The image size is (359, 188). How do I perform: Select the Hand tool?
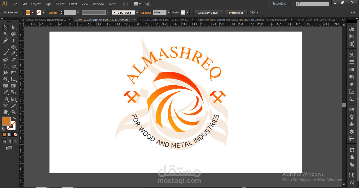(5, 112)
